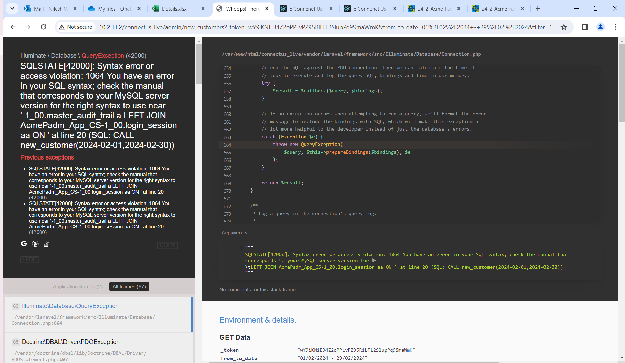Click first previous exception list item
Image resolution: width=625 pixels, height=363 pixels.
[102, 183]
